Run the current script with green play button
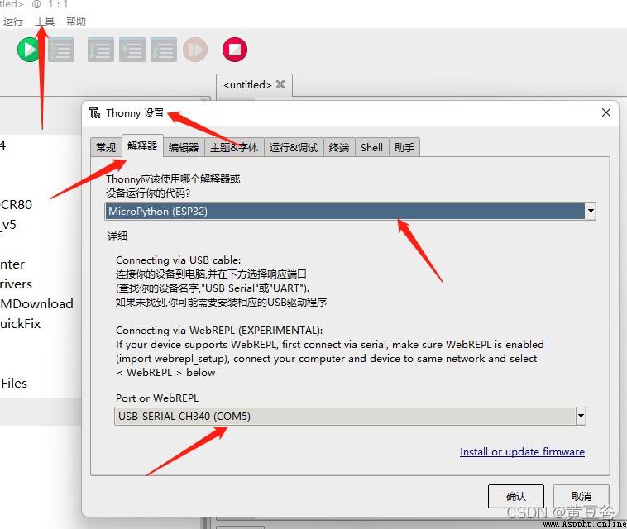 click(x=29, y=50)
